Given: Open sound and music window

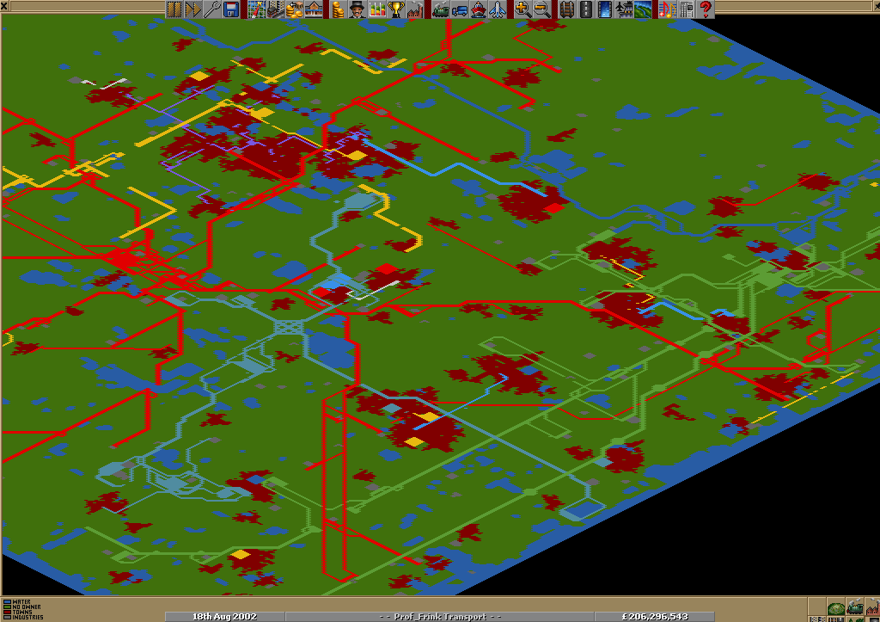Looking at the screenshot, I should (667, 9).
